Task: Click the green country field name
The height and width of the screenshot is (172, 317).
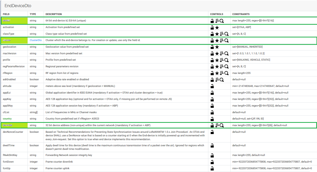Action: 7,119
